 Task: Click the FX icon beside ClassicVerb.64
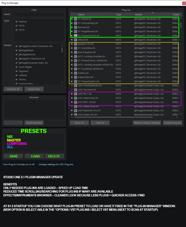75,77
